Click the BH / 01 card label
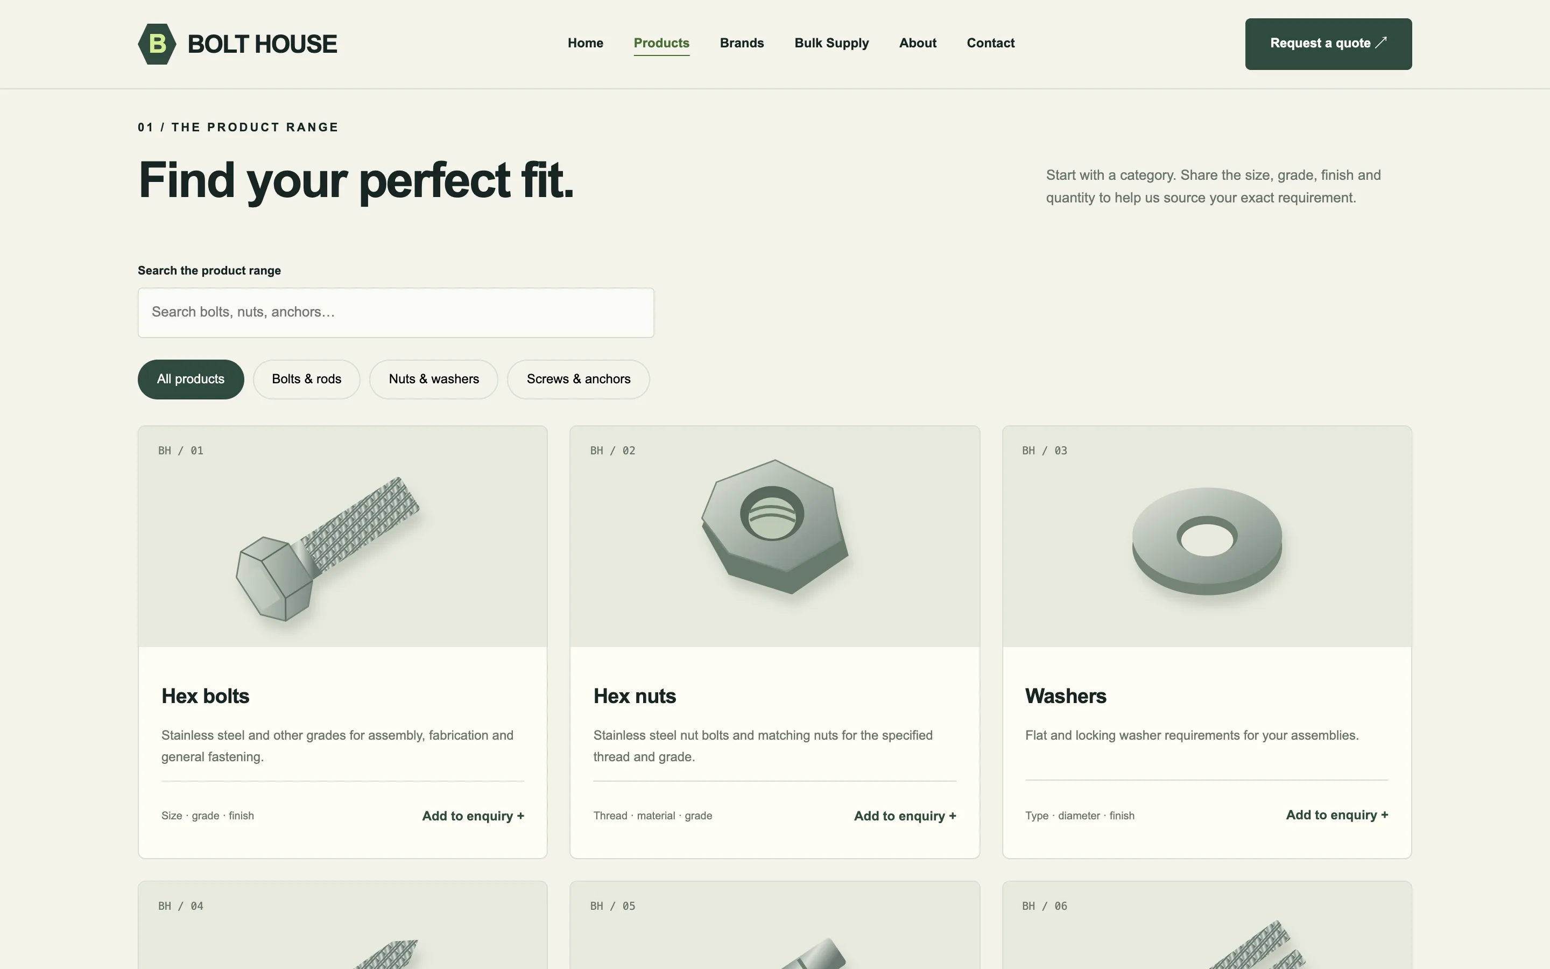 tap(181, 451)
